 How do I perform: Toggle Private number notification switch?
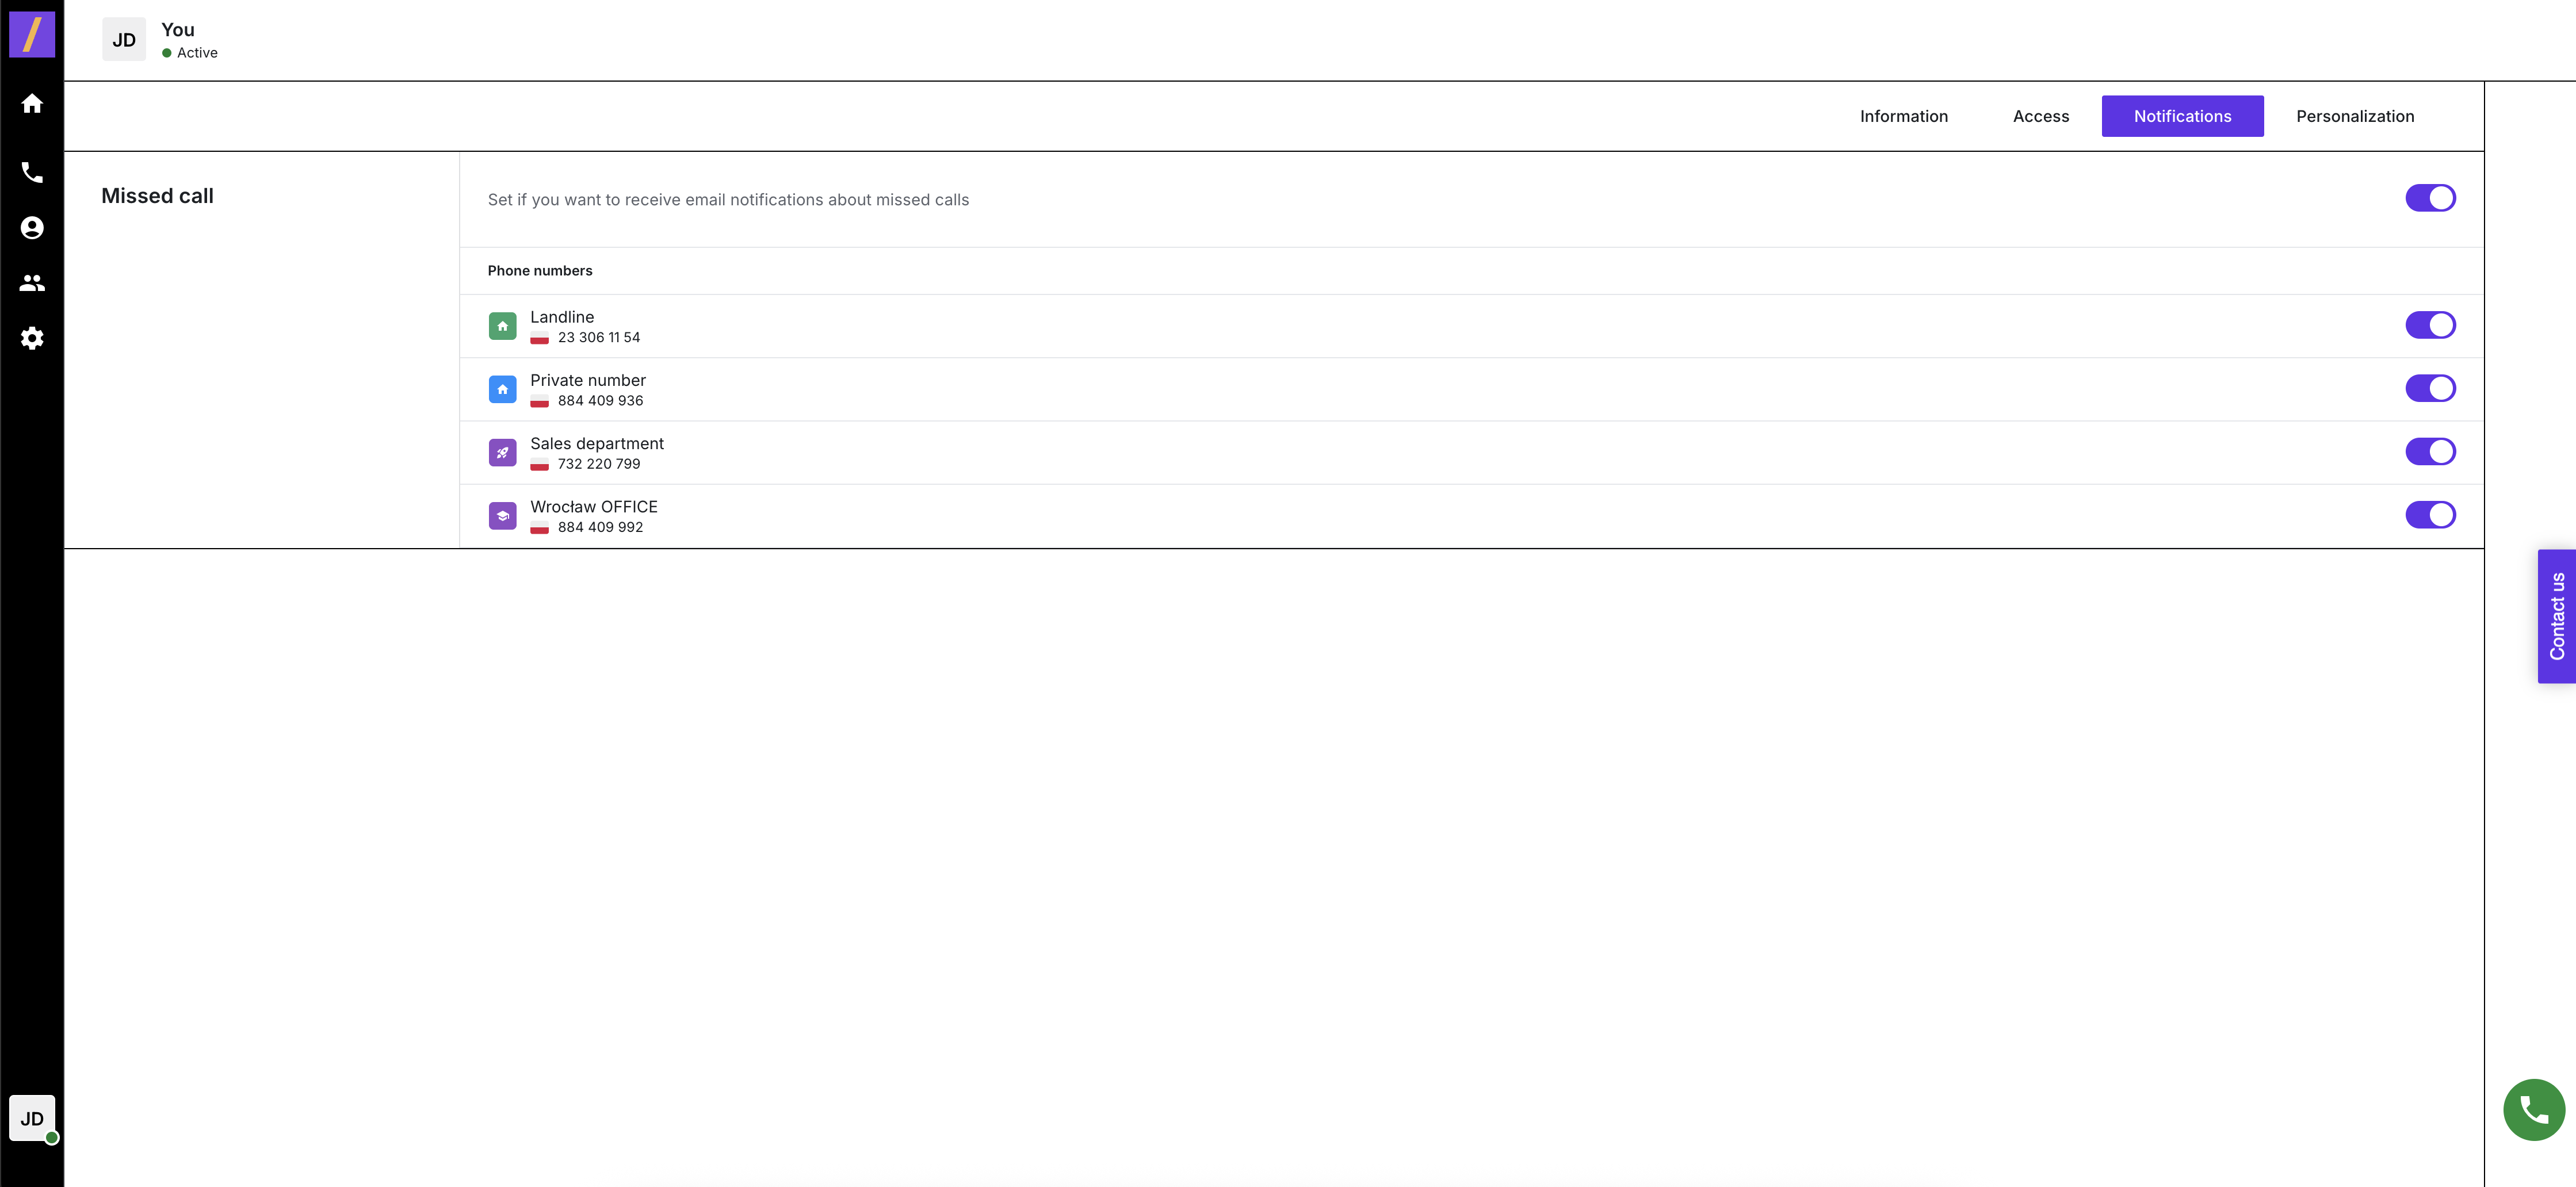point(2429,388)
